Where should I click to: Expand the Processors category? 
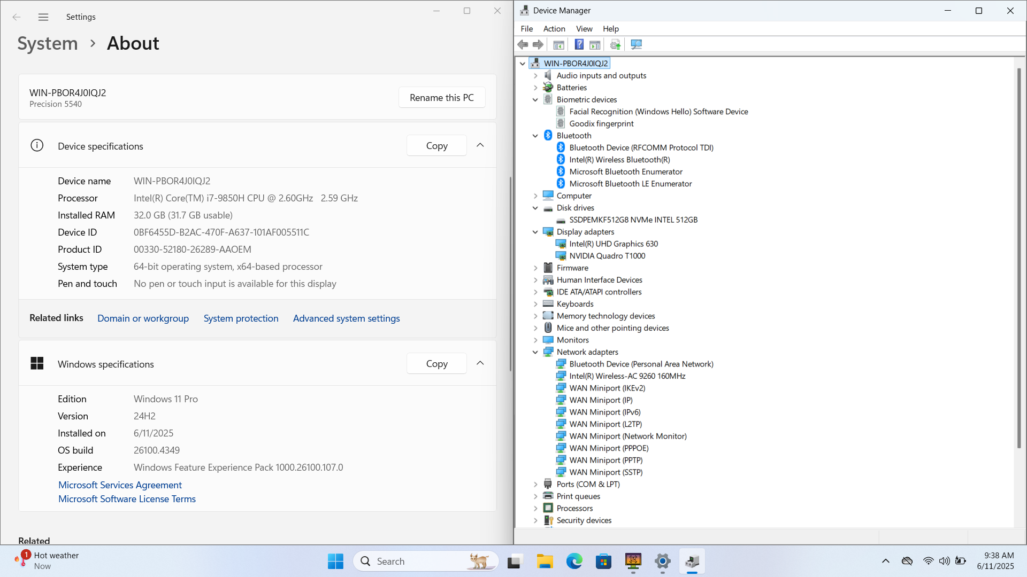click(535, 509)
